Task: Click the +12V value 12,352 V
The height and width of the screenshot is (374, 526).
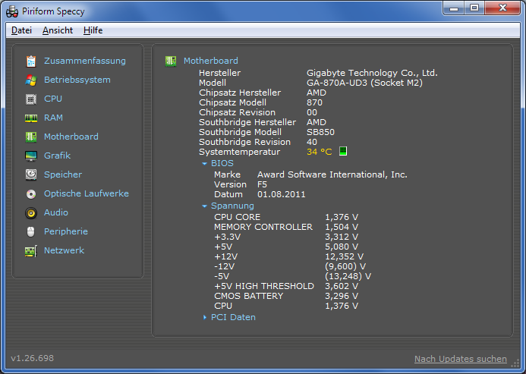Action: click(x=344, y=256)
